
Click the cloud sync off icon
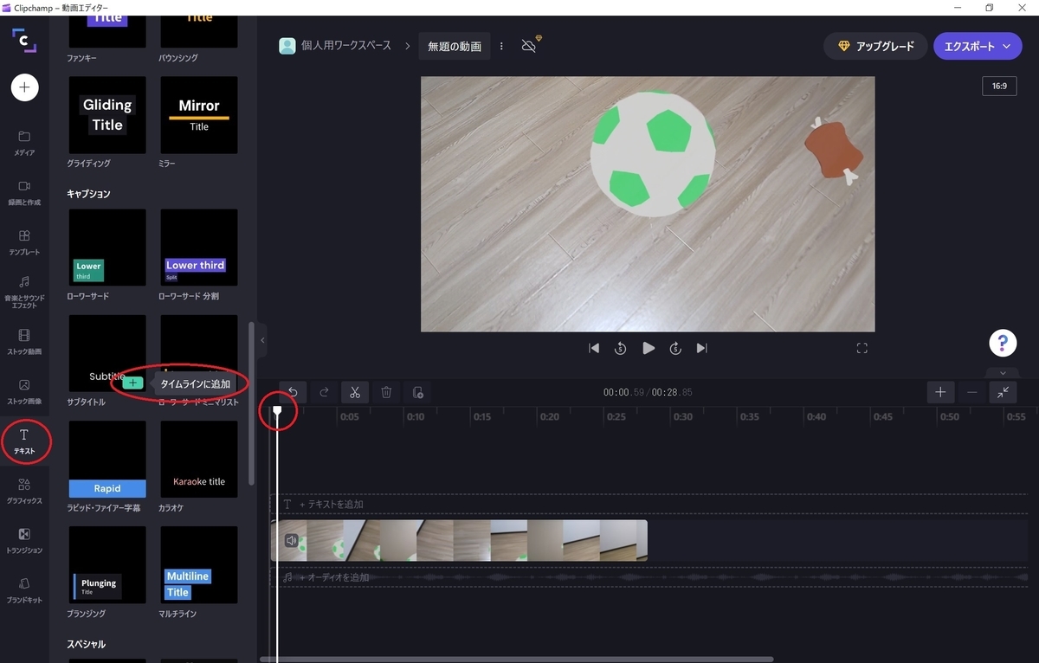coord(530,45)
